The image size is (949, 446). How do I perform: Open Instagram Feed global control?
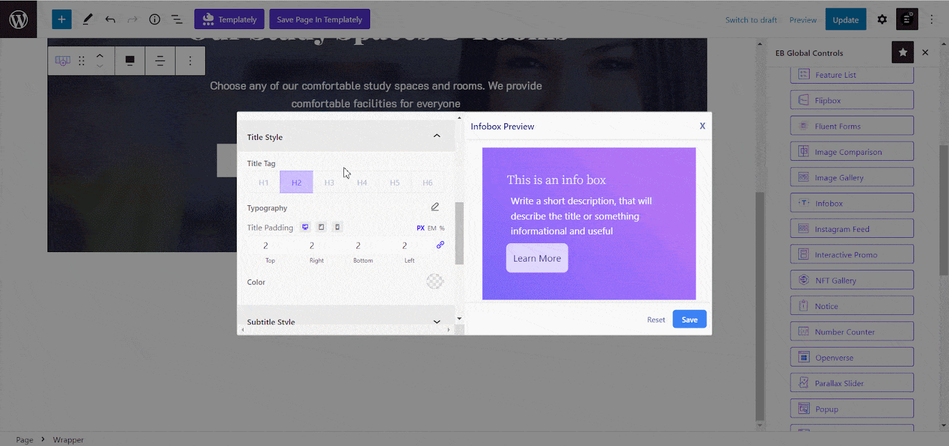click(852, 229)
